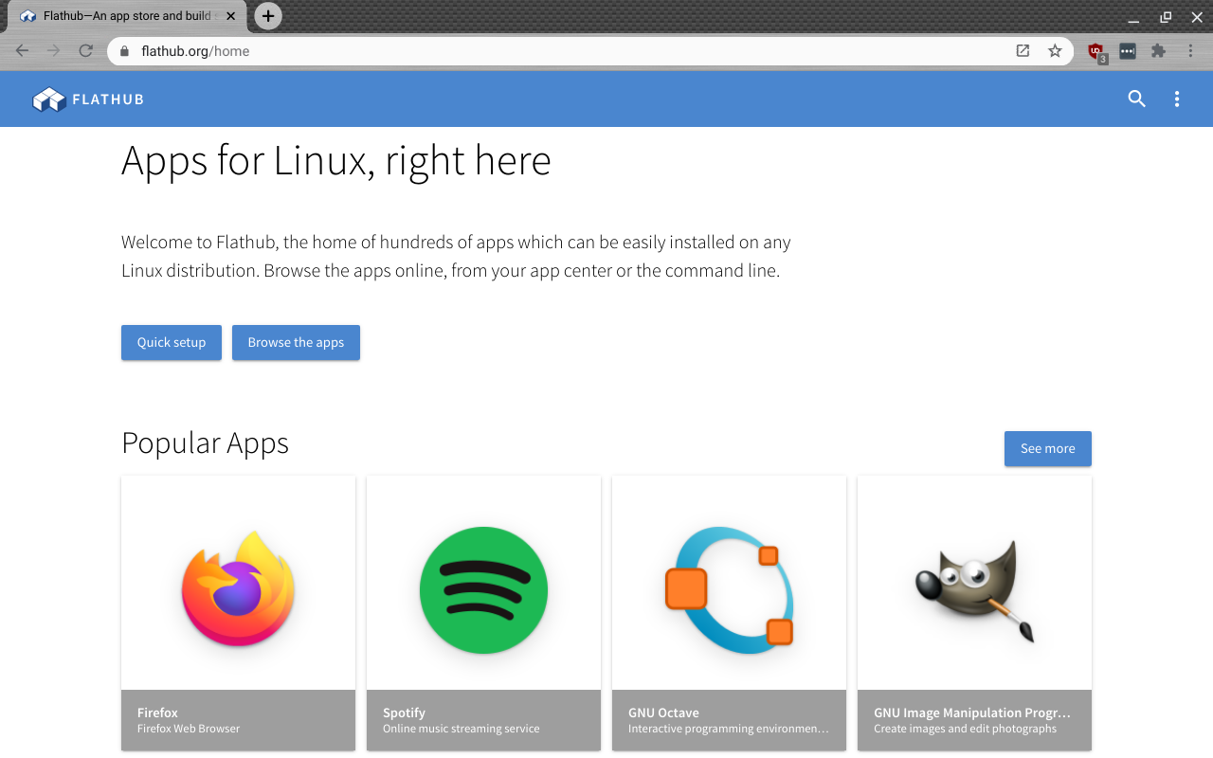
Task: Click the Flathub logo in header
Action: 88,99
